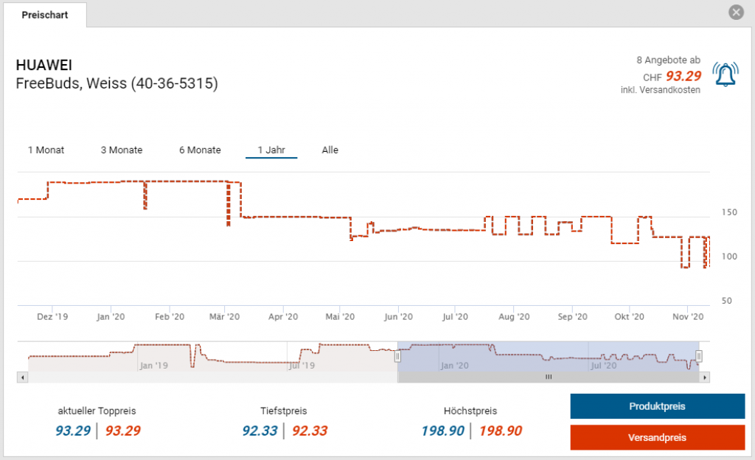Toggle the Produktpreis series button
The image size is (755, 460).
[x=657, y=407]
